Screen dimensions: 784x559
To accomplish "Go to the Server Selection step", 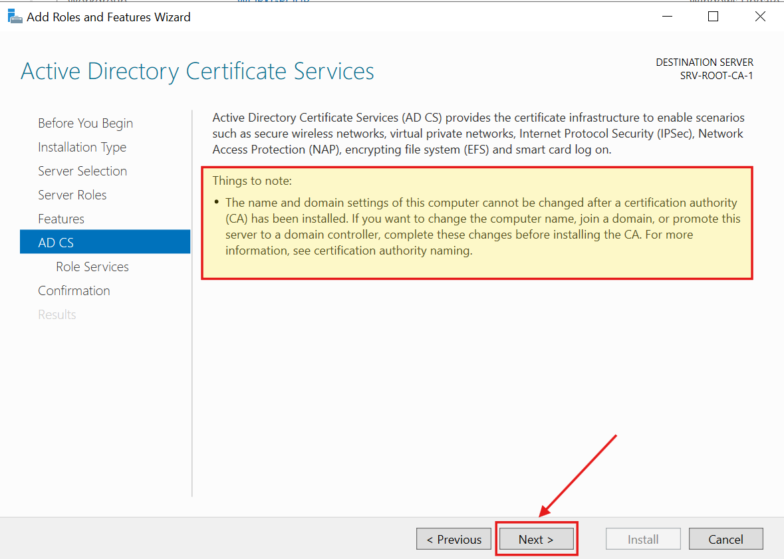I will [x=82, y=171].
